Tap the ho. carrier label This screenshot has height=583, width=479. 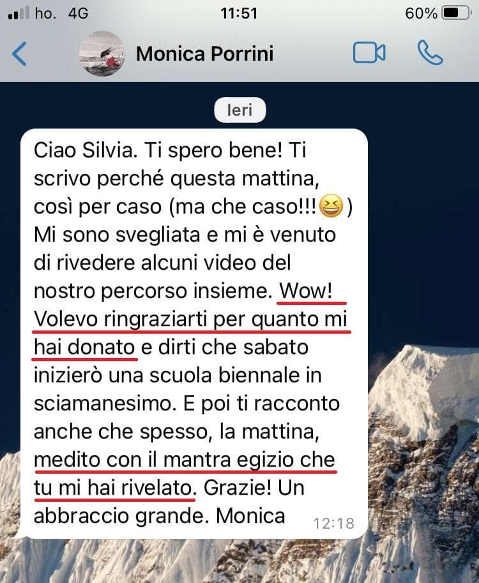45,13
